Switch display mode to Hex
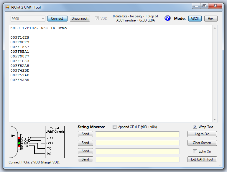The height and width of the screenshot is (172, 227). (210, 19)
